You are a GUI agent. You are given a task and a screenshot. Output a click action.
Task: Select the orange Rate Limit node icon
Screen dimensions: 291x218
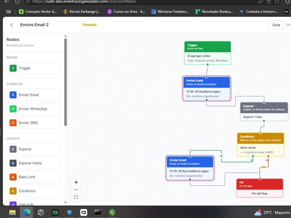pyautogui.click(x=13, y=177)
